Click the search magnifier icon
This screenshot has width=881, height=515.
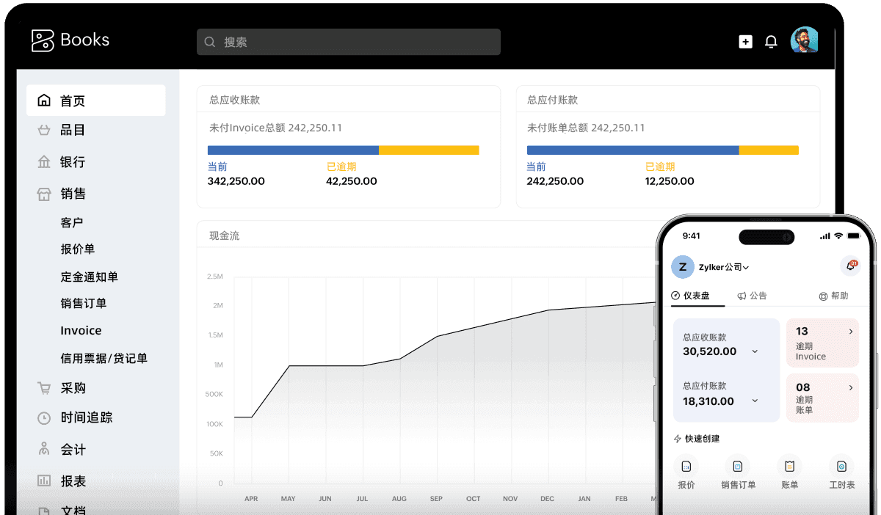pyautogui.click(x=210, y=42)
